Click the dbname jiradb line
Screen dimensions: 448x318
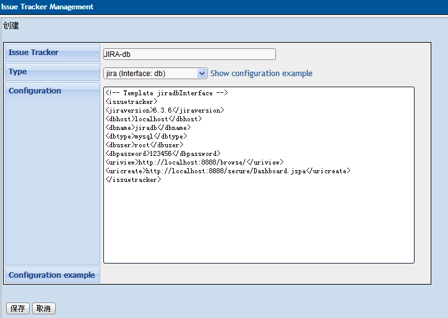(x=148, y=127)
